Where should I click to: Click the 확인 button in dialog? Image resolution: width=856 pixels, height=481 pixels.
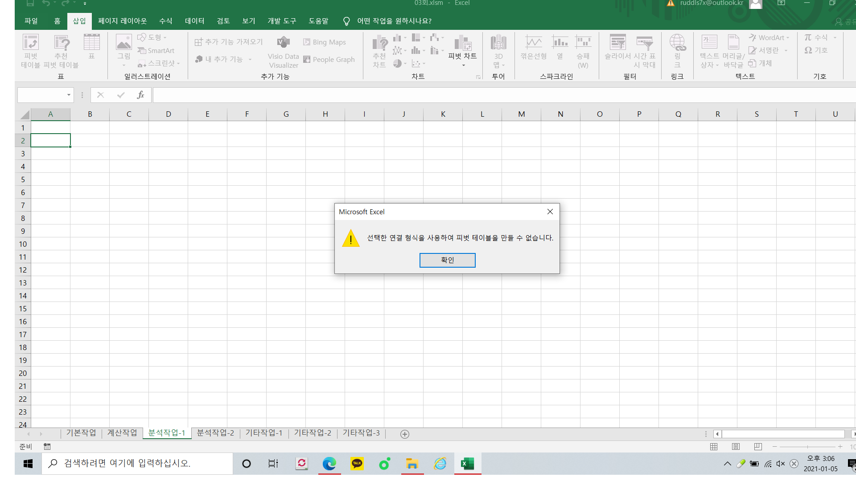pos(447,260)
